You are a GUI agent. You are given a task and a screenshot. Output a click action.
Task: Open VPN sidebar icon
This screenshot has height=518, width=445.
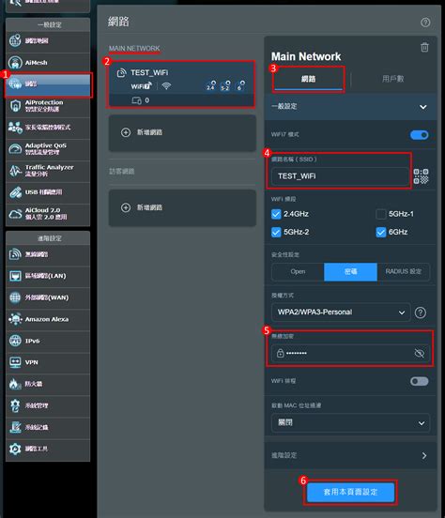point(15,362)
